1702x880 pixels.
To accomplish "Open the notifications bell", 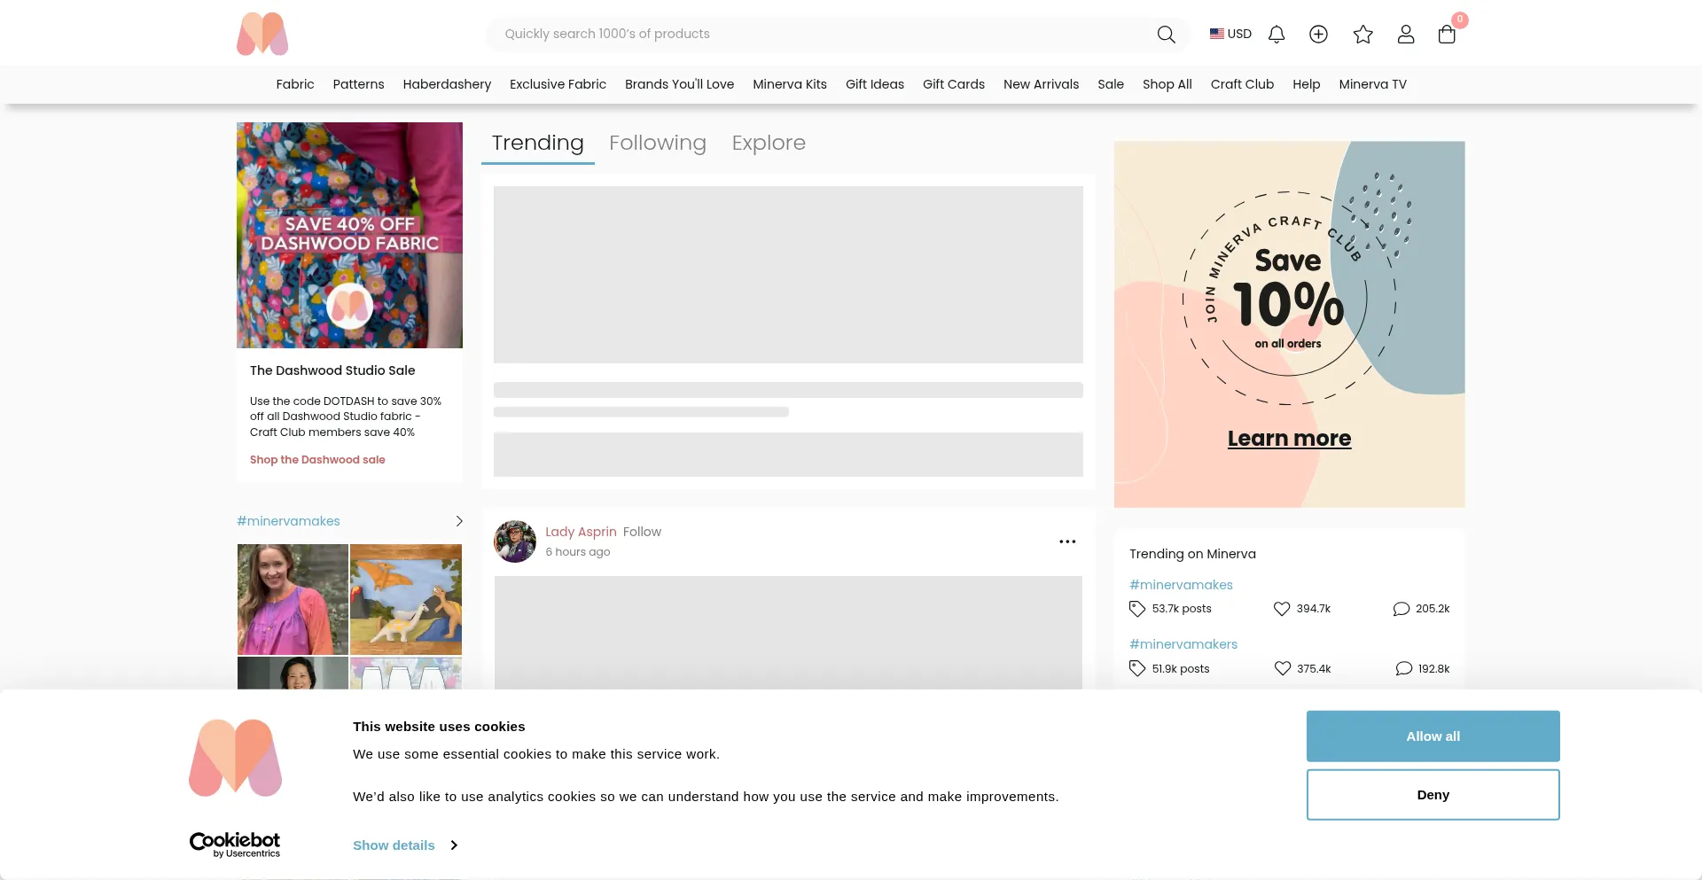I will tap(1276, 35).
